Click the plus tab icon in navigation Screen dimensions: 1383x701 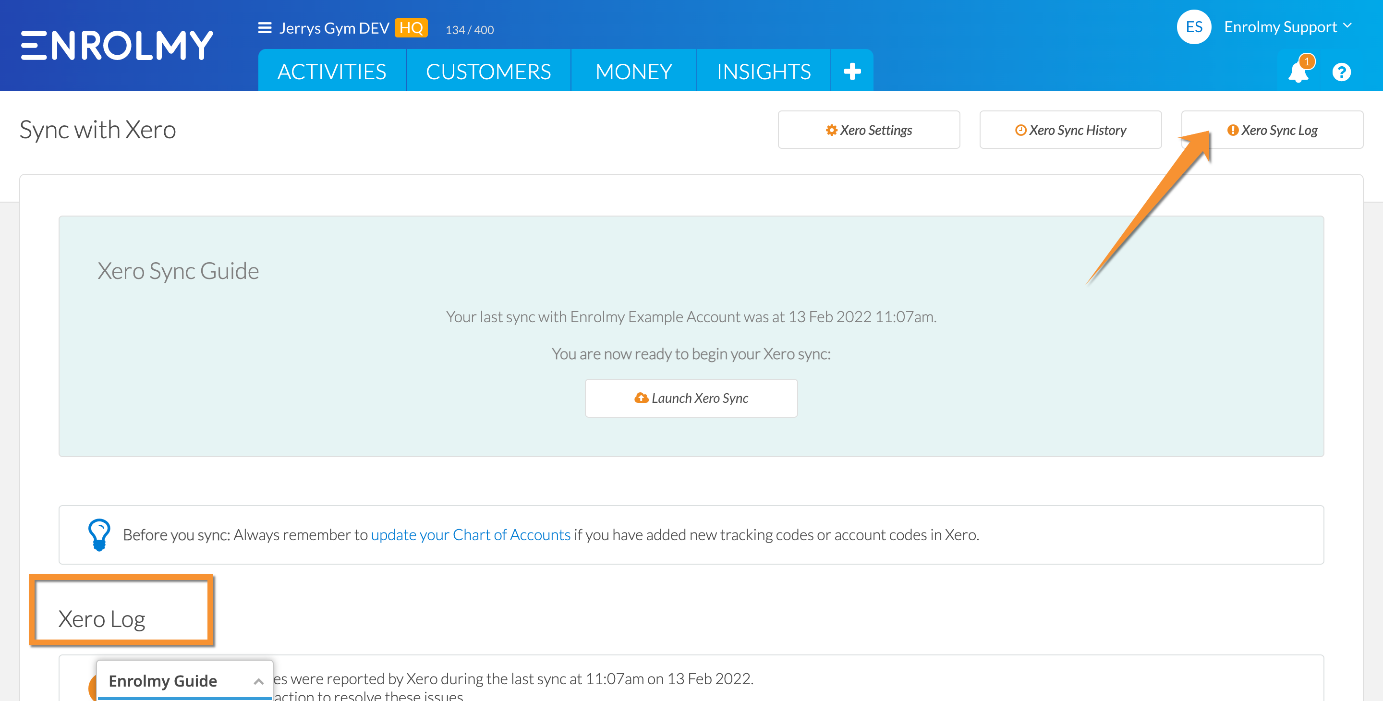click(x=852, y=72)
